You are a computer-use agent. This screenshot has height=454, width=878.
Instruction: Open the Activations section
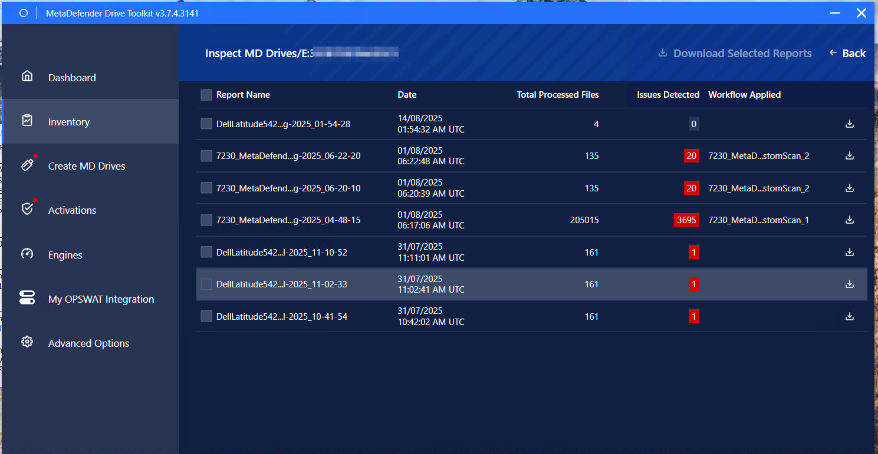(x=90, y=210)
